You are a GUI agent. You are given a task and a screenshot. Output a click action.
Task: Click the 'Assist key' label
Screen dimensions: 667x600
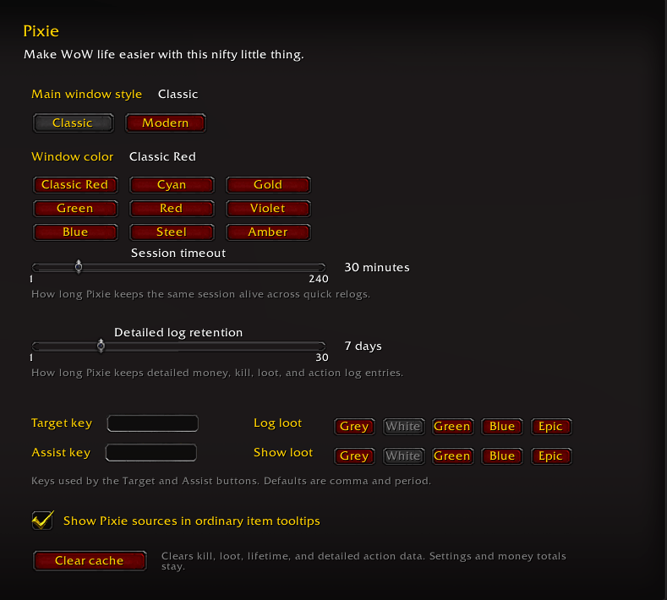(61, 452)
